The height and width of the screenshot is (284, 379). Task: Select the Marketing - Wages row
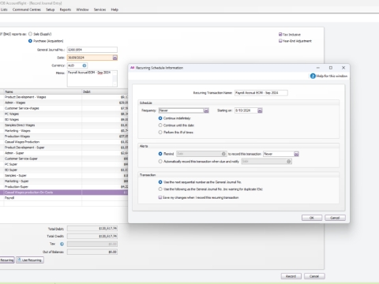tap(64, 131)
